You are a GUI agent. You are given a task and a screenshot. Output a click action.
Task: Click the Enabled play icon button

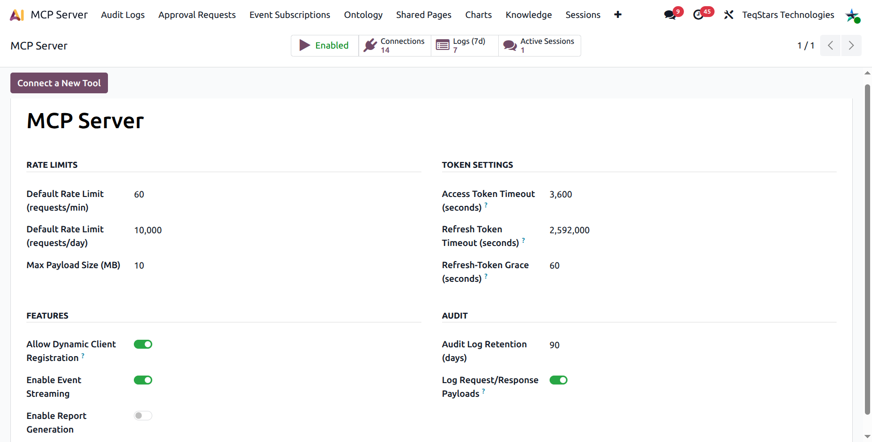(x=325, y=46)
